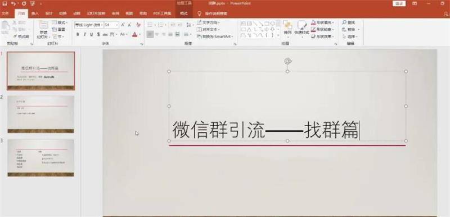This screenshot has width=450, height=217.
Task: Click the New Slide (新建幻灯片) icon
Action: [x=44, y=25]
